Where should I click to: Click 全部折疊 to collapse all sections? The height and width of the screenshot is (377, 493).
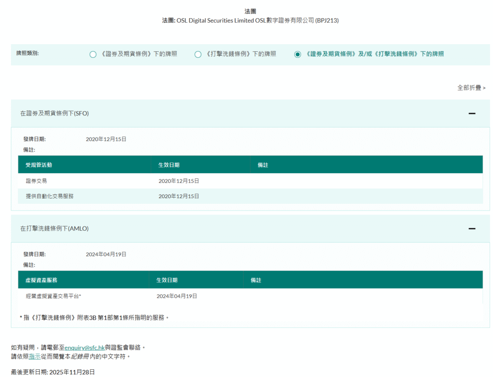[471, 88]
